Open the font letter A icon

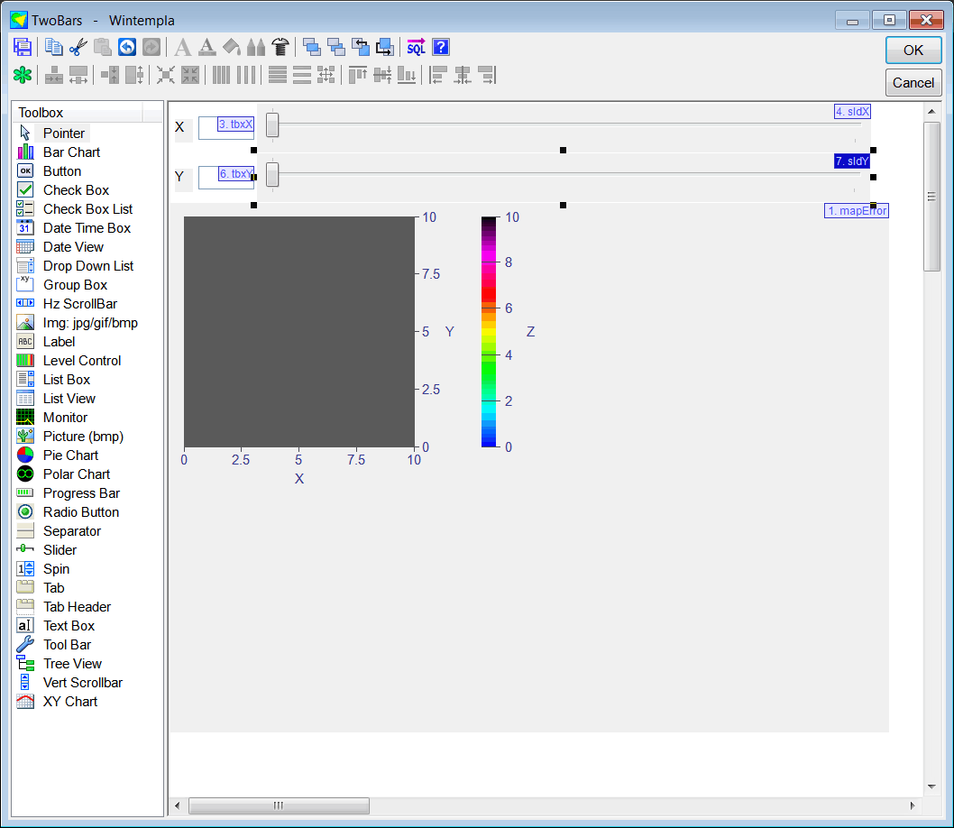182,47
